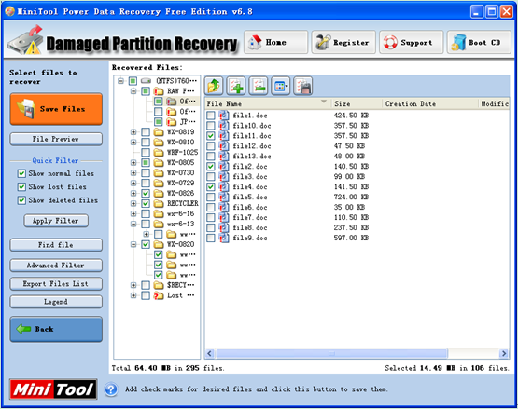The height and width of the screenshot is (409, 518).
Task: Click the wx-6-16 folder icon
Action: 159,213
